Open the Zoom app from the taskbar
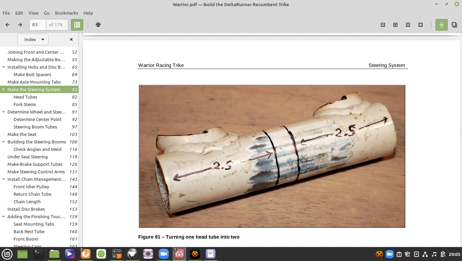The height and width of the screenshot is (261, 462). click(x=164, y=254)
